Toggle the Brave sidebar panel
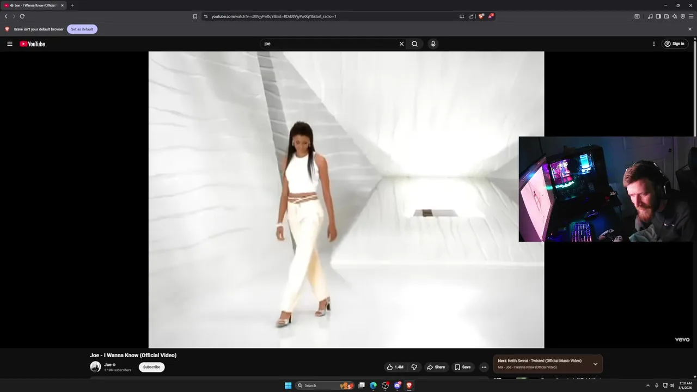 point(658,16)
